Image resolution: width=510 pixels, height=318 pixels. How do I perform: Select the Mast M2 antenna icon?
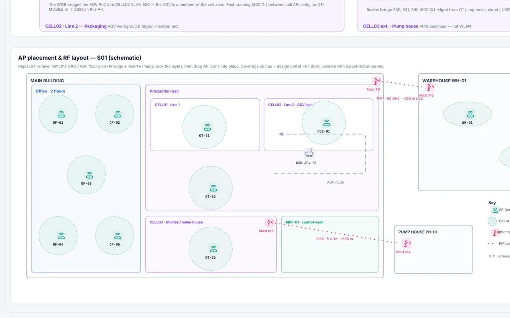(430, 87)
